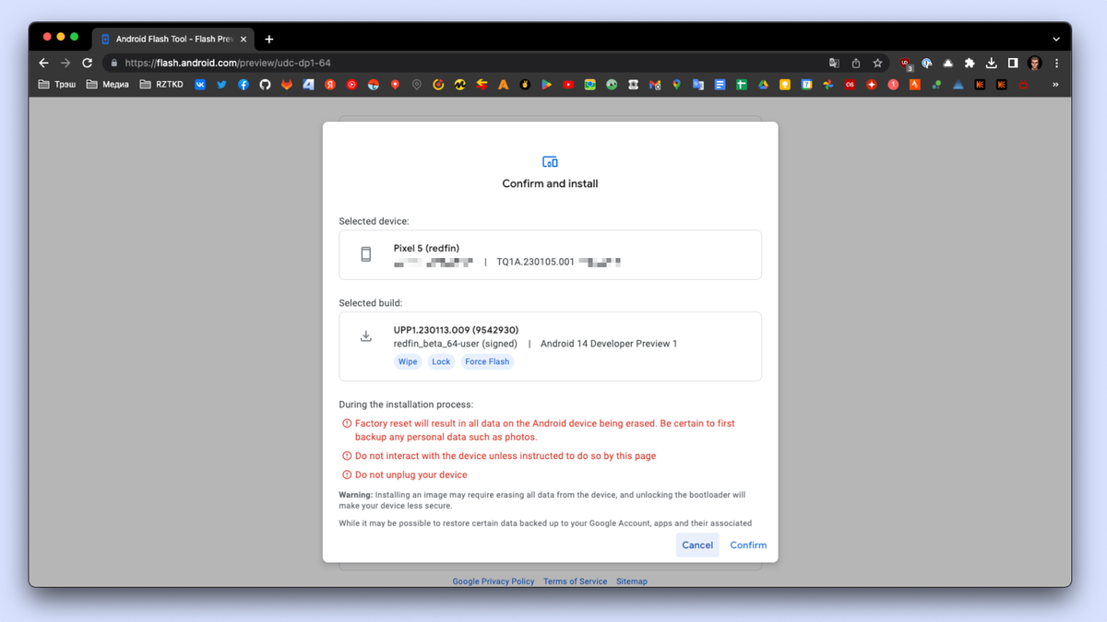Toggle the browser side panel icon
Image resolution: width=1107 pixels, height=622 pixels.
point(1013,63)
